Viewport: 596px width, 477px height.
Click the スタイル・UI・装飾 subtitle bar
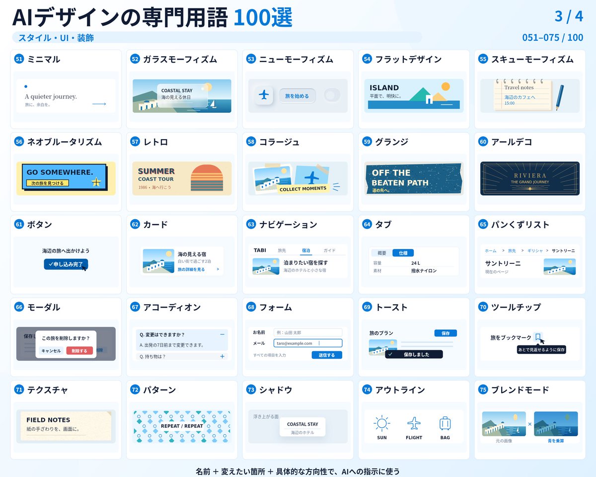[217, 37]
